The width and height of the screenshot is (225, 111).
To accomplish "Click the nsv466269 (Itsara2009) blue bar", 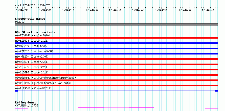I will [x=116, y=48].
